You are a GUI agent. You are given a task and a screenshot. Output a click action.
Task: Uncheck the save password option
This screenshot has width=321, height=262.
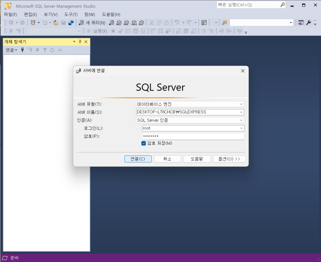pyautogui.click(x=143, y=143)
